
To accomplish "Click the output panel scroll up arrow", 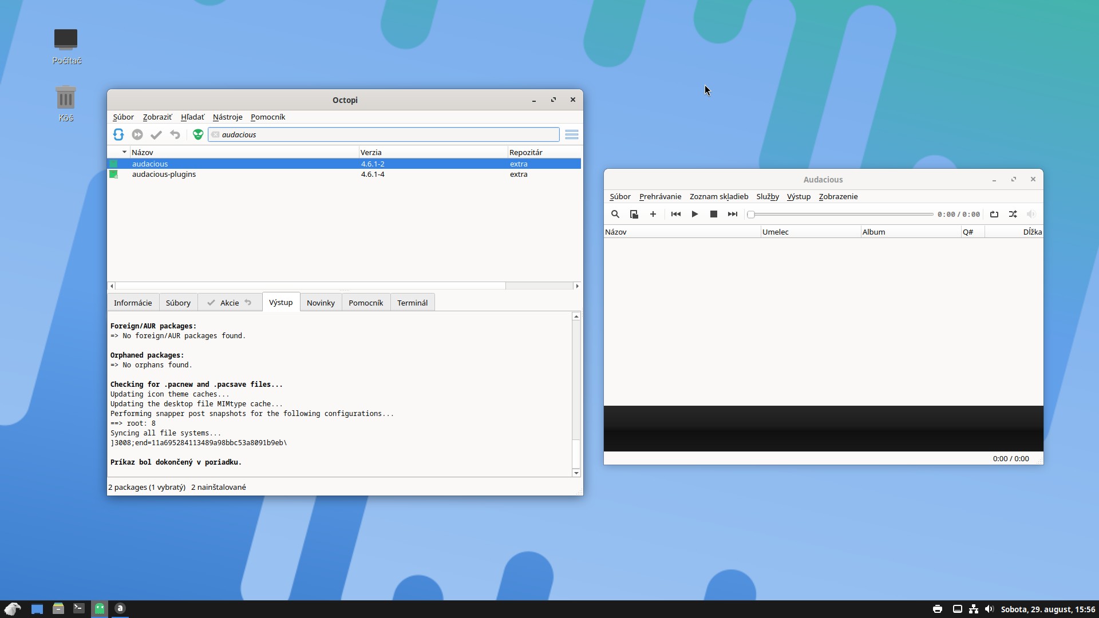I will point(576,316).
